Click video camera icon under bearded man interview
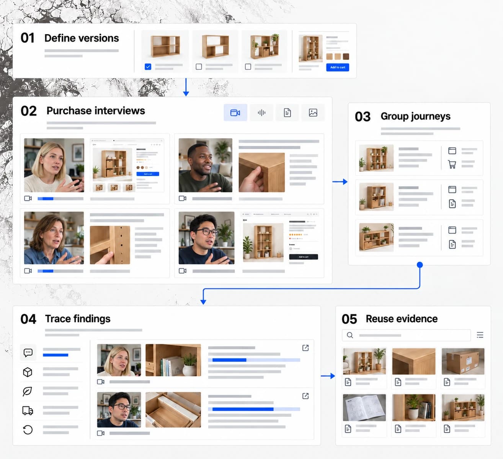 click(183, 198)
